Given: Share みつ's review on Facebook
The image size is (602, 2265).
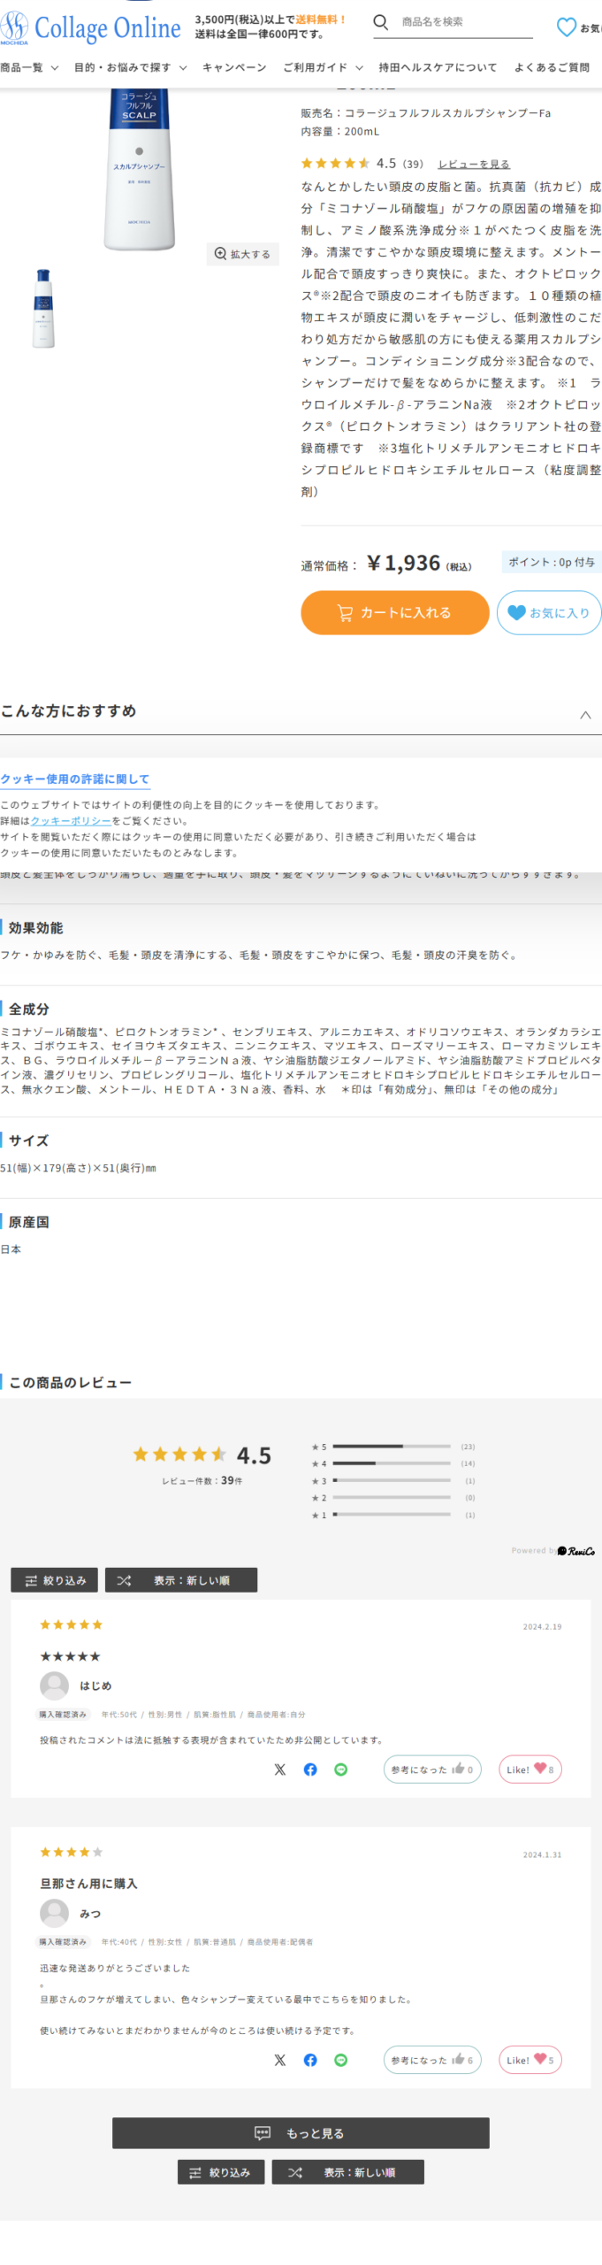Looking at the screenshot, I should pyautogui.click(x=310, y=2060).
